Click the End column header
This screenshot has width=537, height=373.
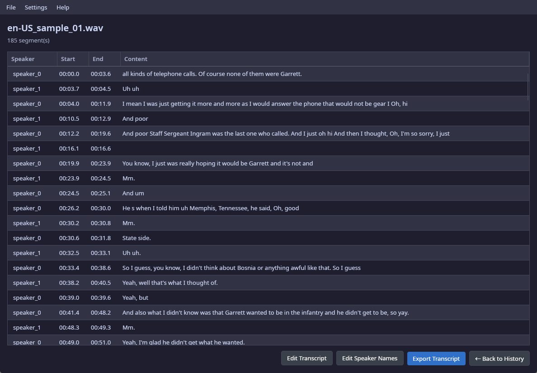104,59
